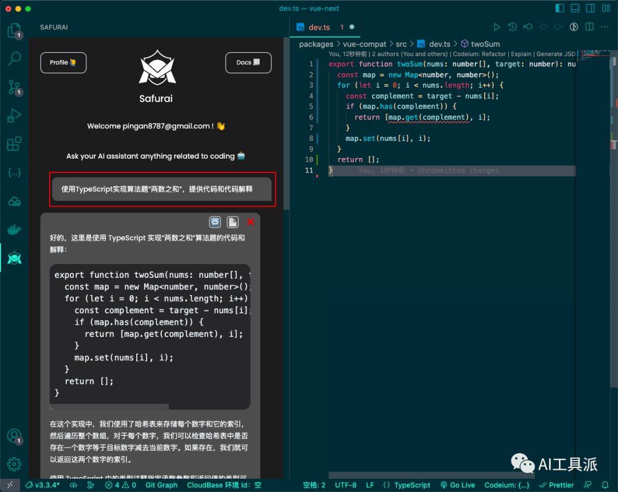Change indentation via 空格: 2

314,485
